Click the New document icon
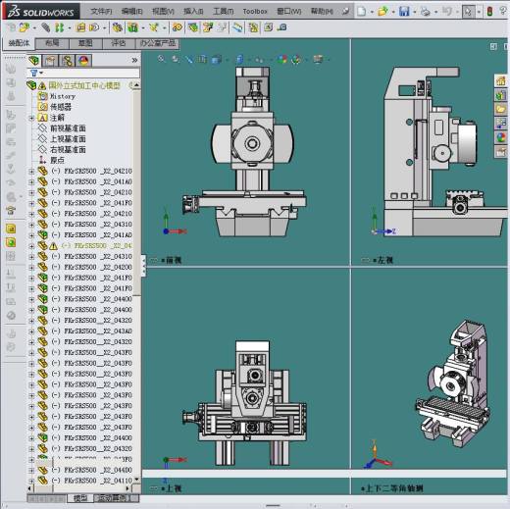This screenshot has height=509, width=510. click(362, 12)
